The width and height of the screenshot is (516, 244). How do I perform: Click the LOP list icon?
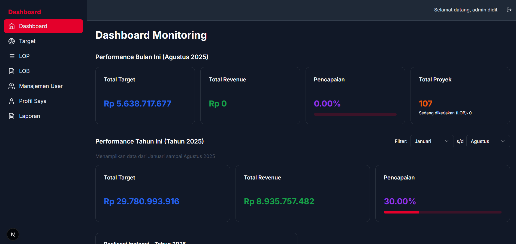[x=11, y=56]
